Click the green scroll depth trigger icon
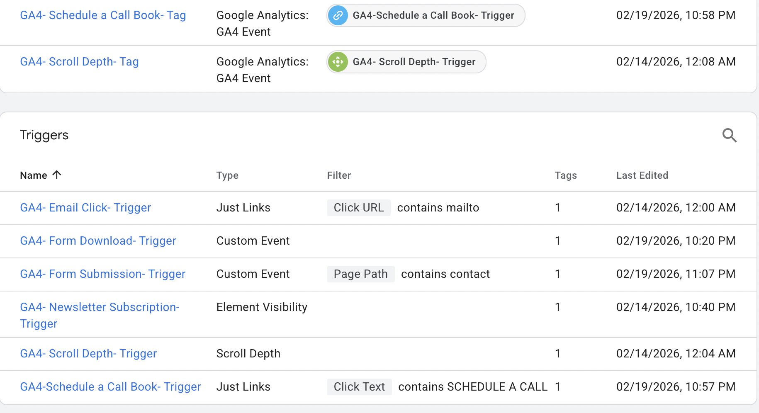Viewport: 759px width, 413px height. point(338,62)
